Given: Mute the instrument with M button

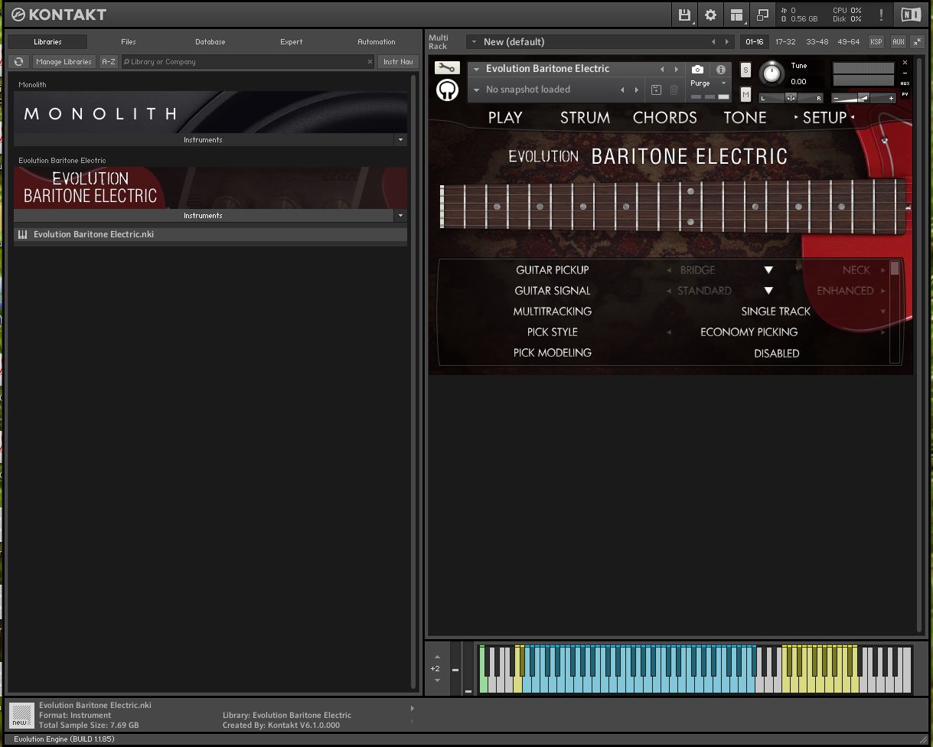Looking at the screenshot, I should pyautogui.click(x=745, y=94).
